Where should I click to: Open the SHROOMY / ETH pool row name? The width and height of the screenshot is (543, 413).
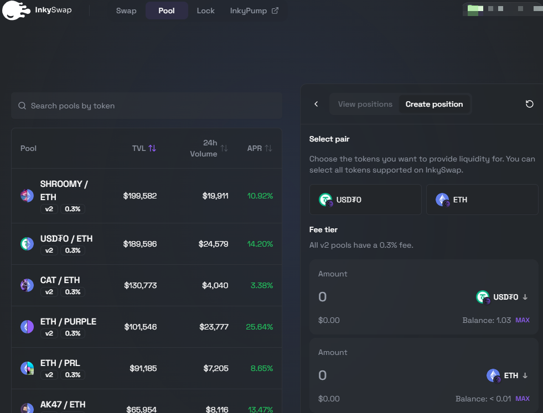pyautogui.click(x=64, y=190)
